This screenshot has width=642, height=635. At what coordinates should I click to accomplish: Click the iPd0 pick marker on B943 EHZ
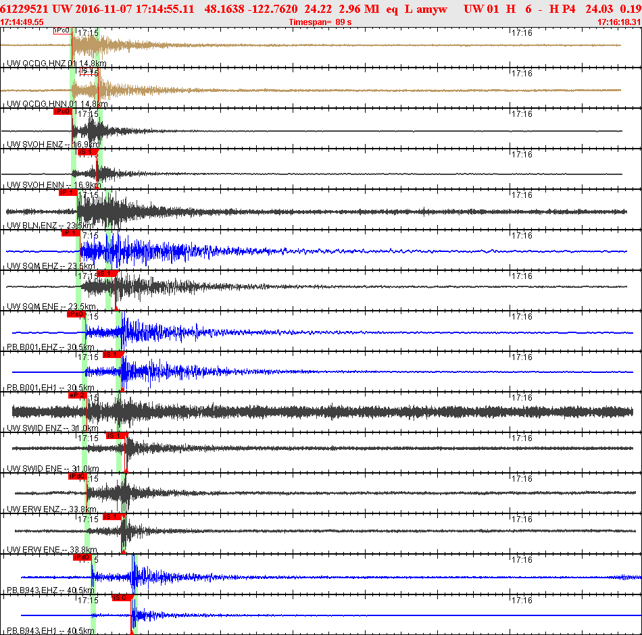[x=82, y=557]
